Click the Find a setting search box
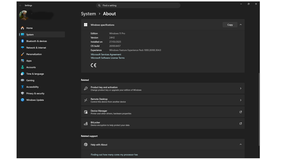The height and width of the screenshot is (160, 285). coord(138,5)
